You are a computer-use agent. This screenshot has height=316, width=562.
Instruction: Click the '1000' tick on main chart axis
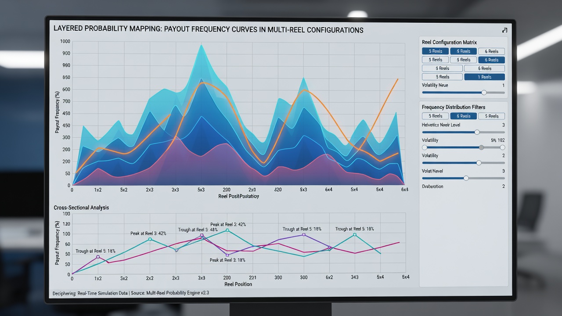(65, 41)
